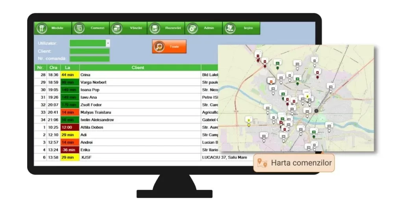Select the Ioana Pop order row
The width and height of the screenshot is (403, 211).
pos(126,90)
